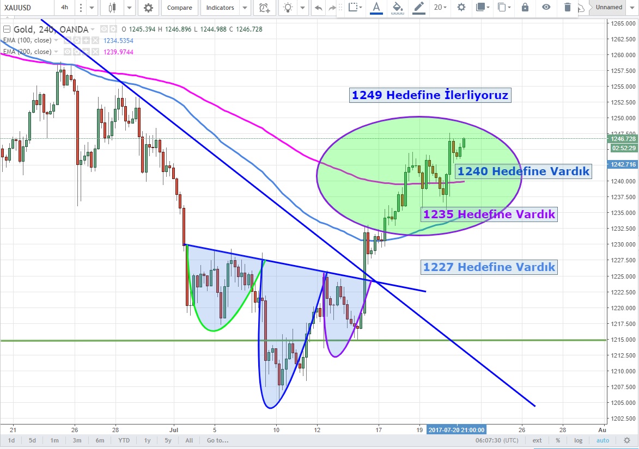Click the Compare button
Image resolution: width=639 pixels, height=449 pixels.
pos(179,8)
